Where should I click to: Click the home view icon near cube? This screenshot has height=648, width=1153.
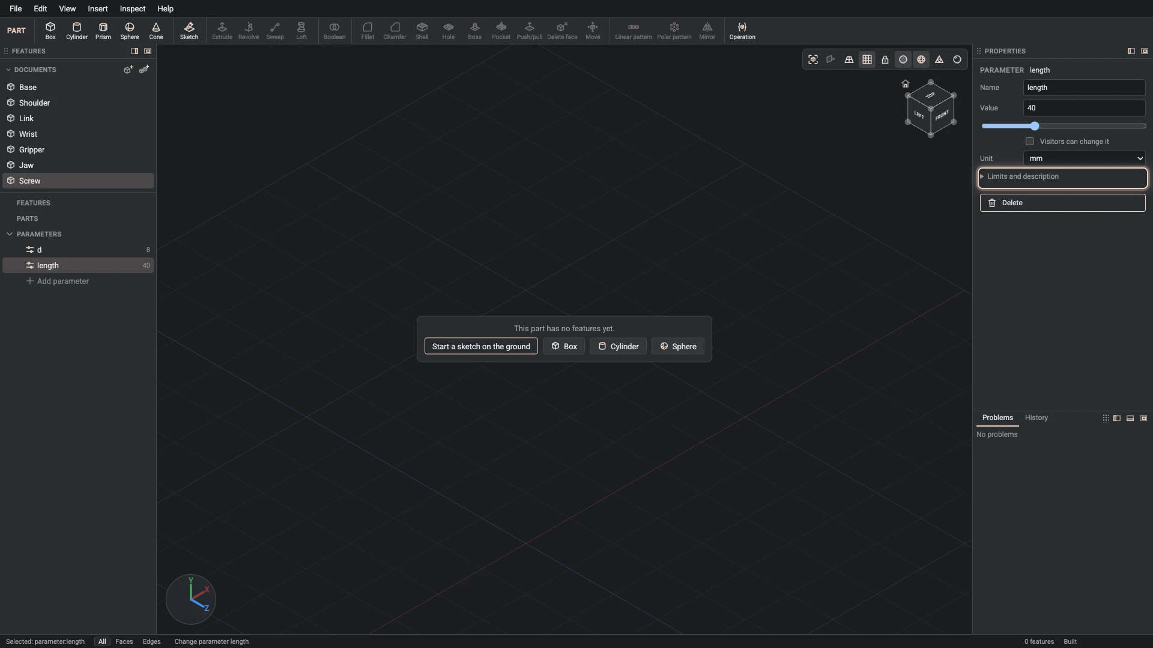(x=906, y=83)
